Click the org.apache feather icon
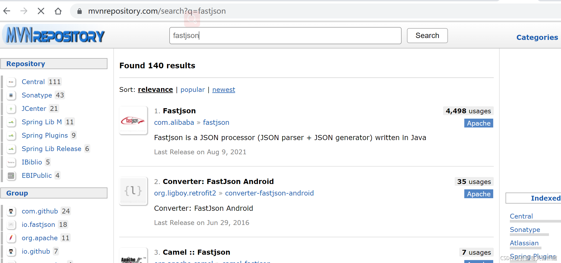The height and width of the screenshot is (263, 561). click(x=11, y=238)
